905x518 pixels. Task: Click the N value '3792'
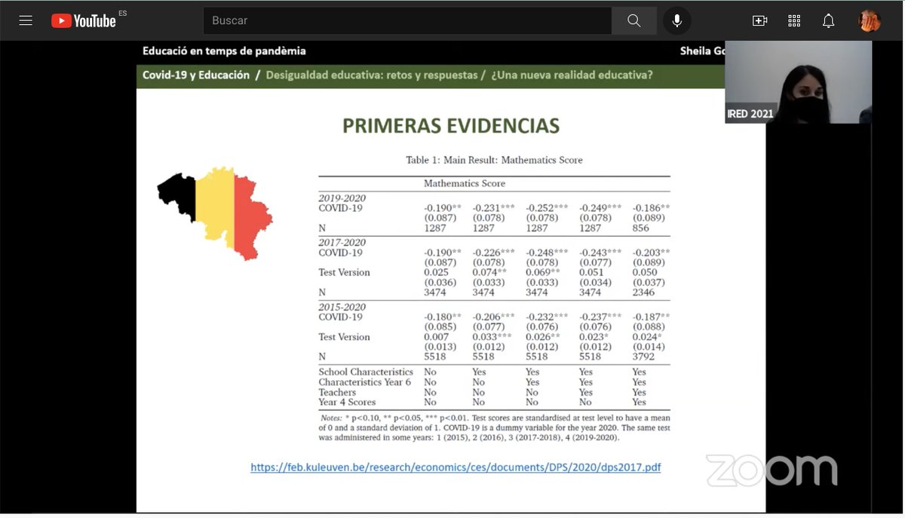click(643, 357)
